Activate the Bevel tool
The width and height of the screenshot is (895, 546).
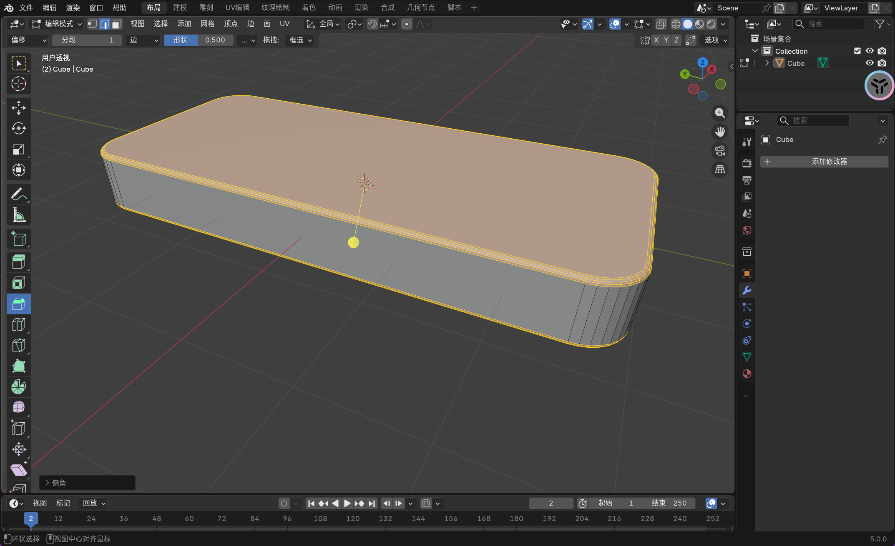coord(18,304)
